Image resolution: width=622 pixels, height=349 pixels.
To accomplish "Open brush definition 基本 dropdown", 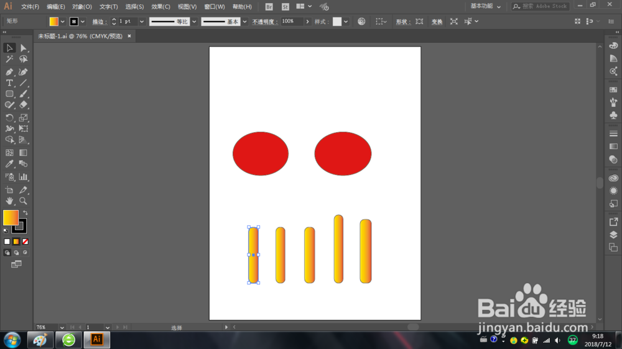I will pyautogui.click(x=244, y=22).
